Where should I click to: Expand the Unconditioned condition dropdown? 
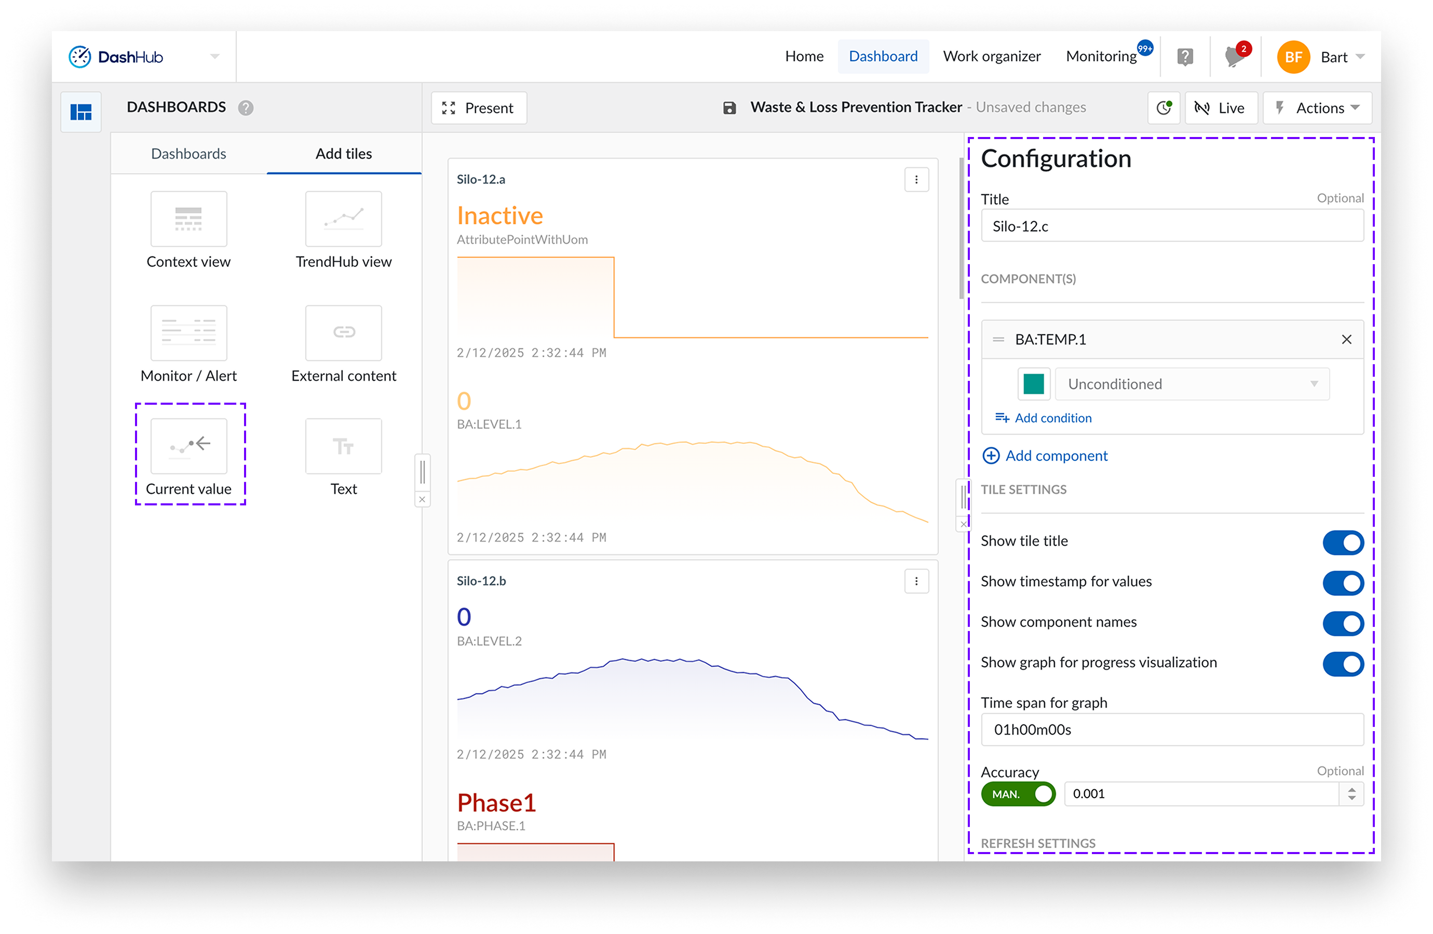click(1192, 384)
